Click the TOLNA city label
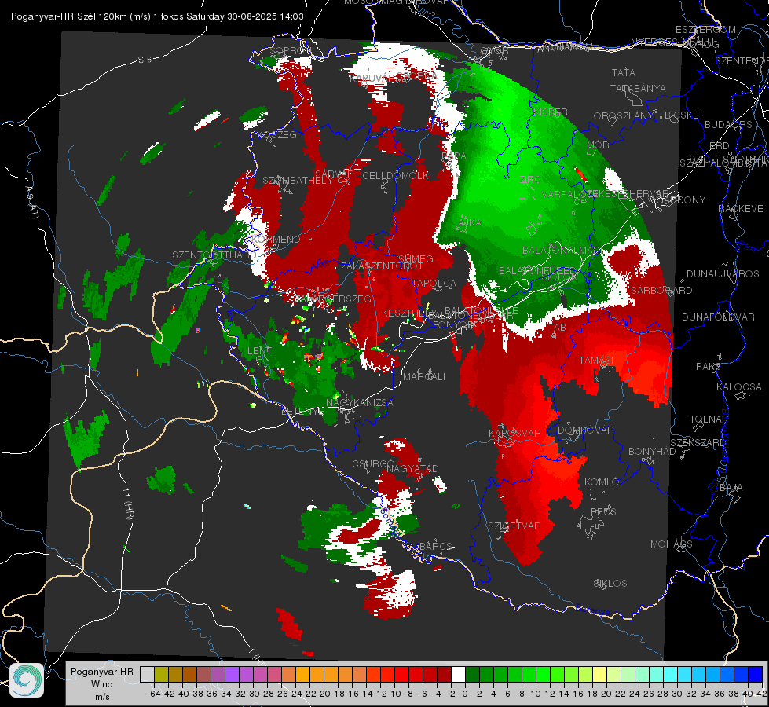This screenshot has height=707, width=769. point(705,419)
